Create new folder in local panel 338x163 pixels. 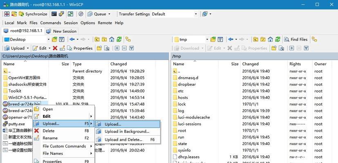coord(99,48)
